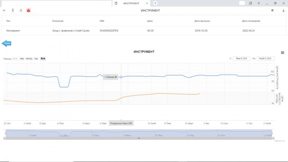Click the 27 Янв x-axis label

point(167,123)
